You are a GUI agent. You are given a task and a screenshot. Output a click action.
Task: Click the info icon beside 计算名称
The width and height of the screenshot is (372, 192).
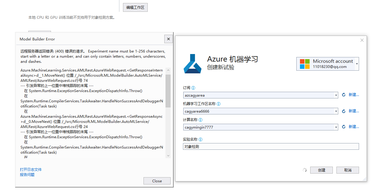tap(200, 120)
